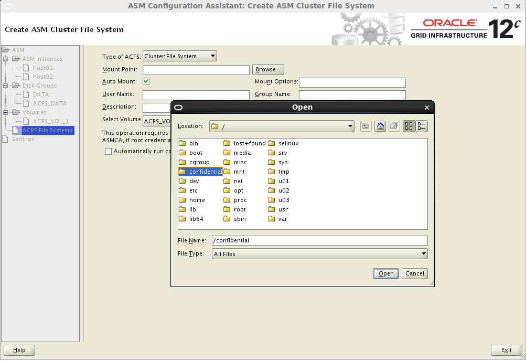Uncheck the Auto Mount checkbox
This screenshot has width=526, height=361.
(x=146, y=81)
